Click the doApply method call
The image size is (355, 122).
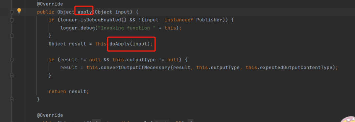pyautogui.click(x=119, y=44)
